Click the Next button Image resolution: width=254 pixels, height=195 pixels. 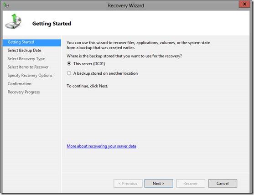pyautogui.click(x=159, y=183)
